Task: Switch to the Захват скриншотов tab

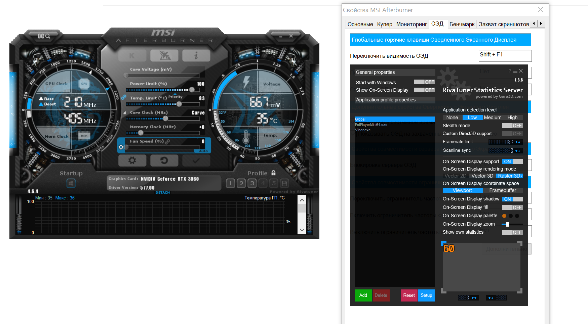Action: tap(504, 24)
